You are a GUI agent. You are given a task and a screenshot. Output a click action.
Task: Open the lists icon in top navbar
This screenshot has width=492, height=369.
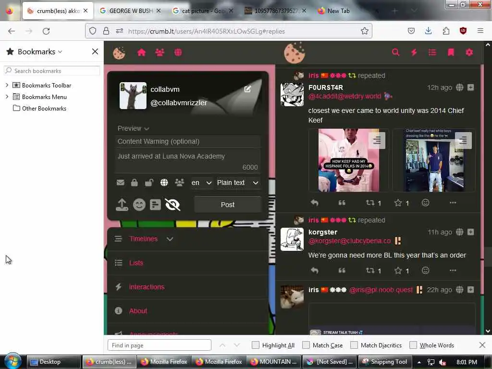pos(432,52)
